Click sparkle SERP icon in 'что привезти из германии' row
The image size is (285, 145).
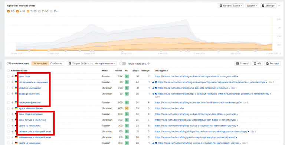click(153, 82)
